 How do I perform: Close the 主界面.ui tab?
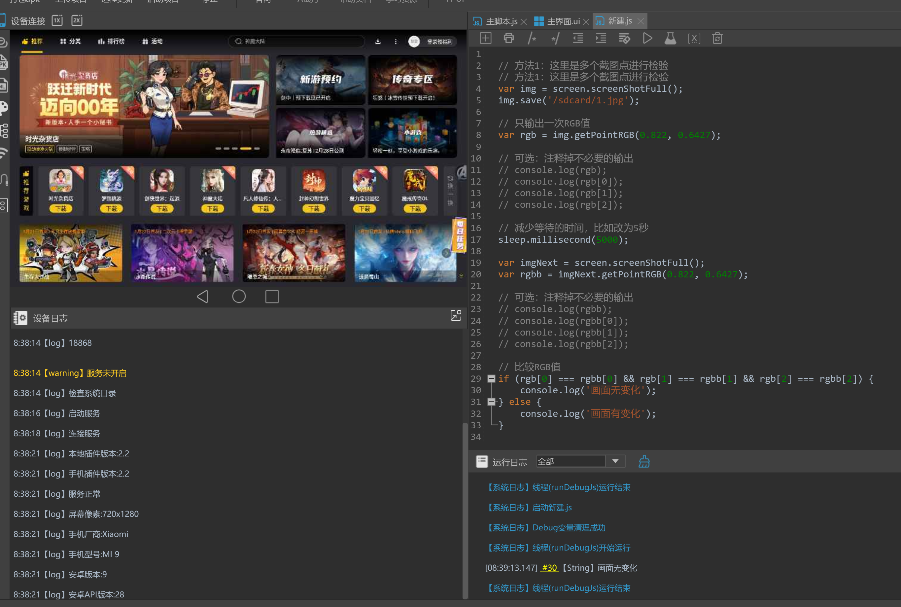click(586, 22)
